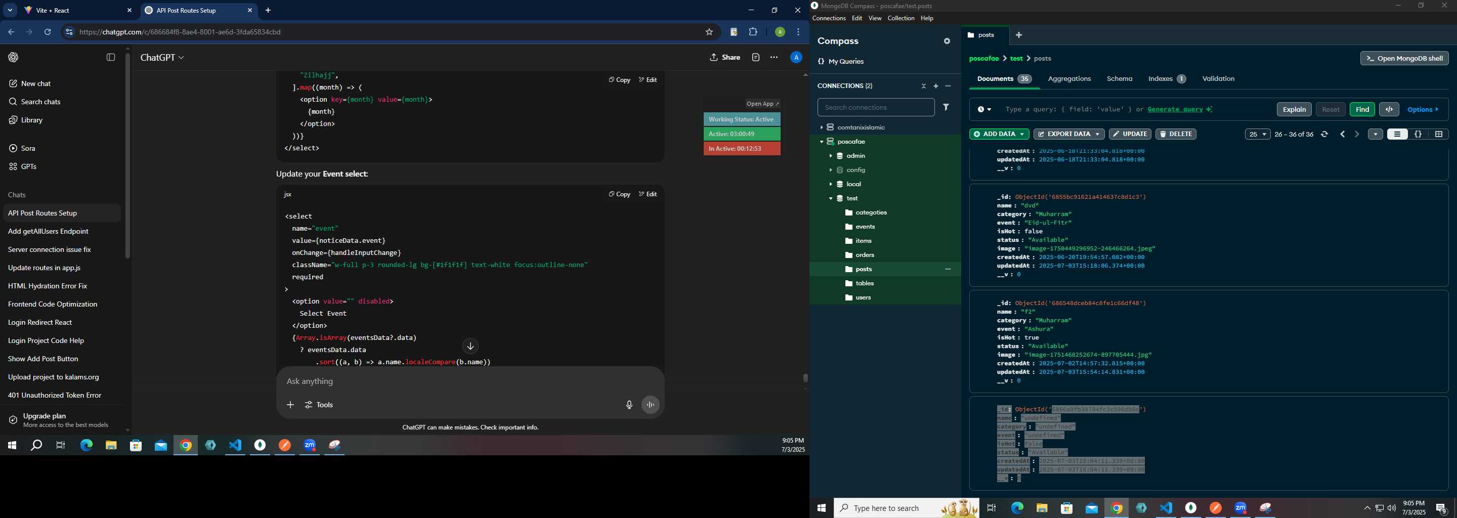Image resolution: width=1457 pixels, height=518 pixels.
Task: Switch to list view of documents
Action: pyautogui.click(x=1397, y=135)
